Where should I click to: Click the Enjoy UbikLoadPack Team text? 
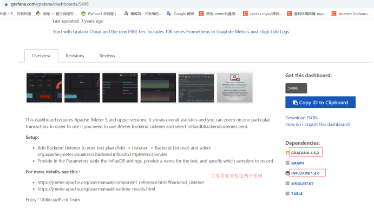tap(53, 200)
